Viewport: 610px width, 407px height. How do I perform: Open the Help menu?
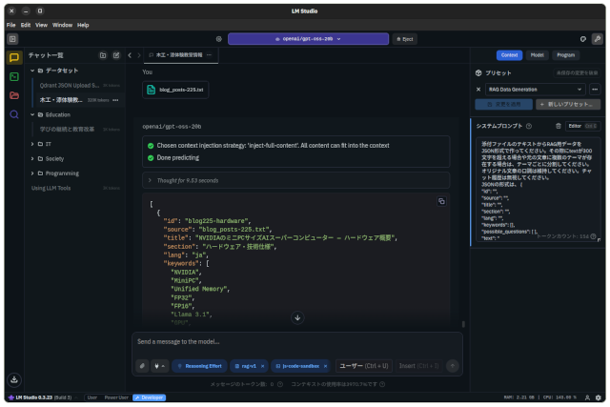(83, 25)
